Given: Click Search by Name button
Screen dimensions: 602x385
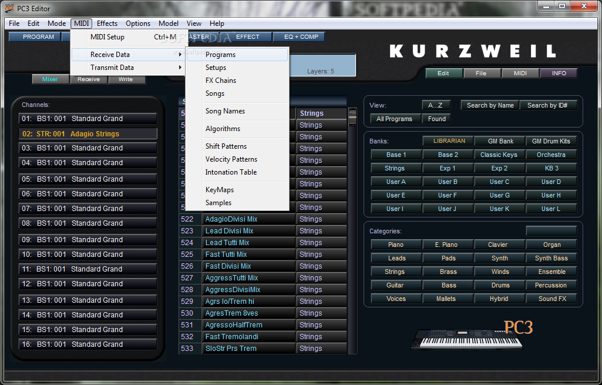Looking at the screenshot, I should pyautogui.click(x=490, y=105).
